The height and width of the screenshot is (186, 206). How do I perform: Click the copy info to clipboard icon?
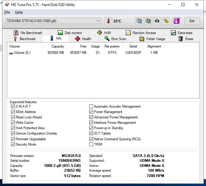tap(139, 21)
